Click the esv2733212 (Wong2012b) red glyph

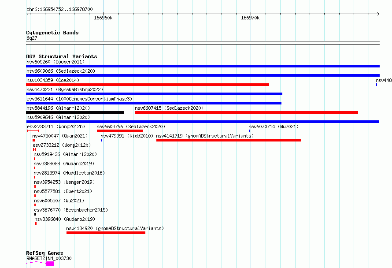pyautogui.click(x=34, y=149)
